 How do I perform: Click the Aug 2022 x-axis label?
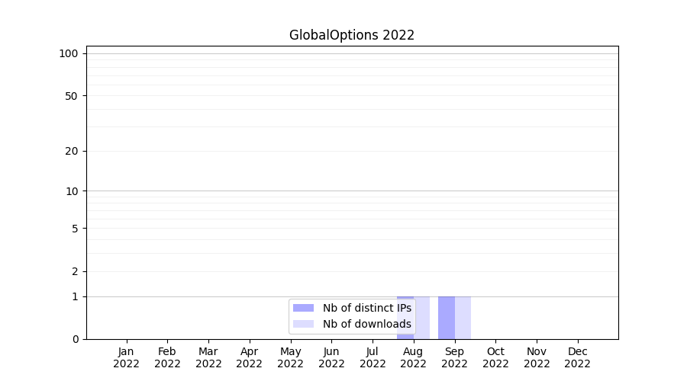413,357
